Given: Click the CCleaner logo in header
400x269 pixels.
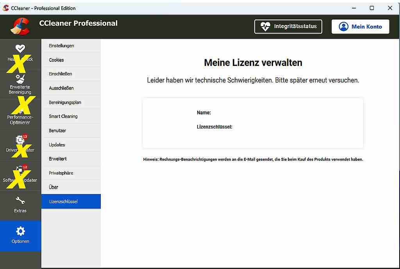Looking at the screenshot, I should [x=20, y=26].
